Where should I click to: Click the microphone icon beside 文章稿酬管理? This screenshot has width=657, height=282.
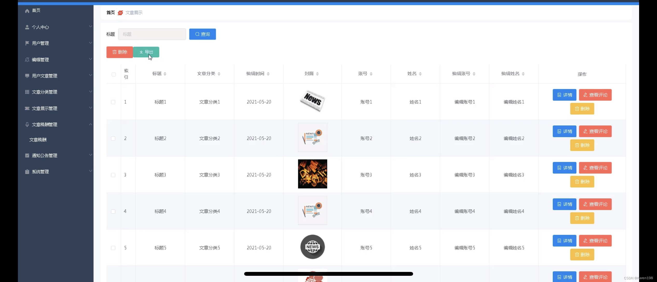[x=27, y=124]
